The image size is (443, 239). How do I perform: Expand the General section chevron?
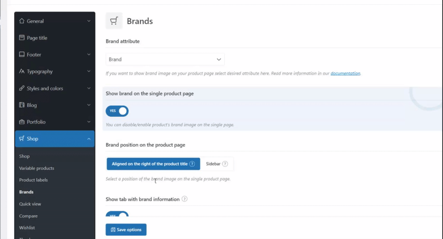(x=89, y=21)
